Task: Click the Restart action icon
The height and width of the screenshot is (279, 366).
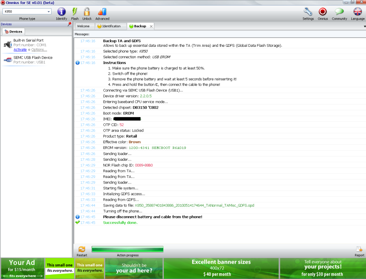Action: [82, 249]
